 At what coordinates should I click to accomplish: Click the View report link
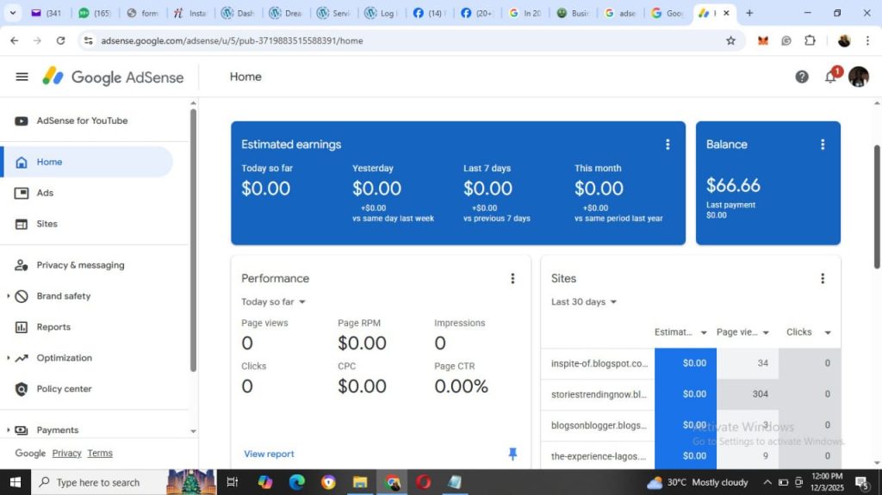(x=269, y=454)
